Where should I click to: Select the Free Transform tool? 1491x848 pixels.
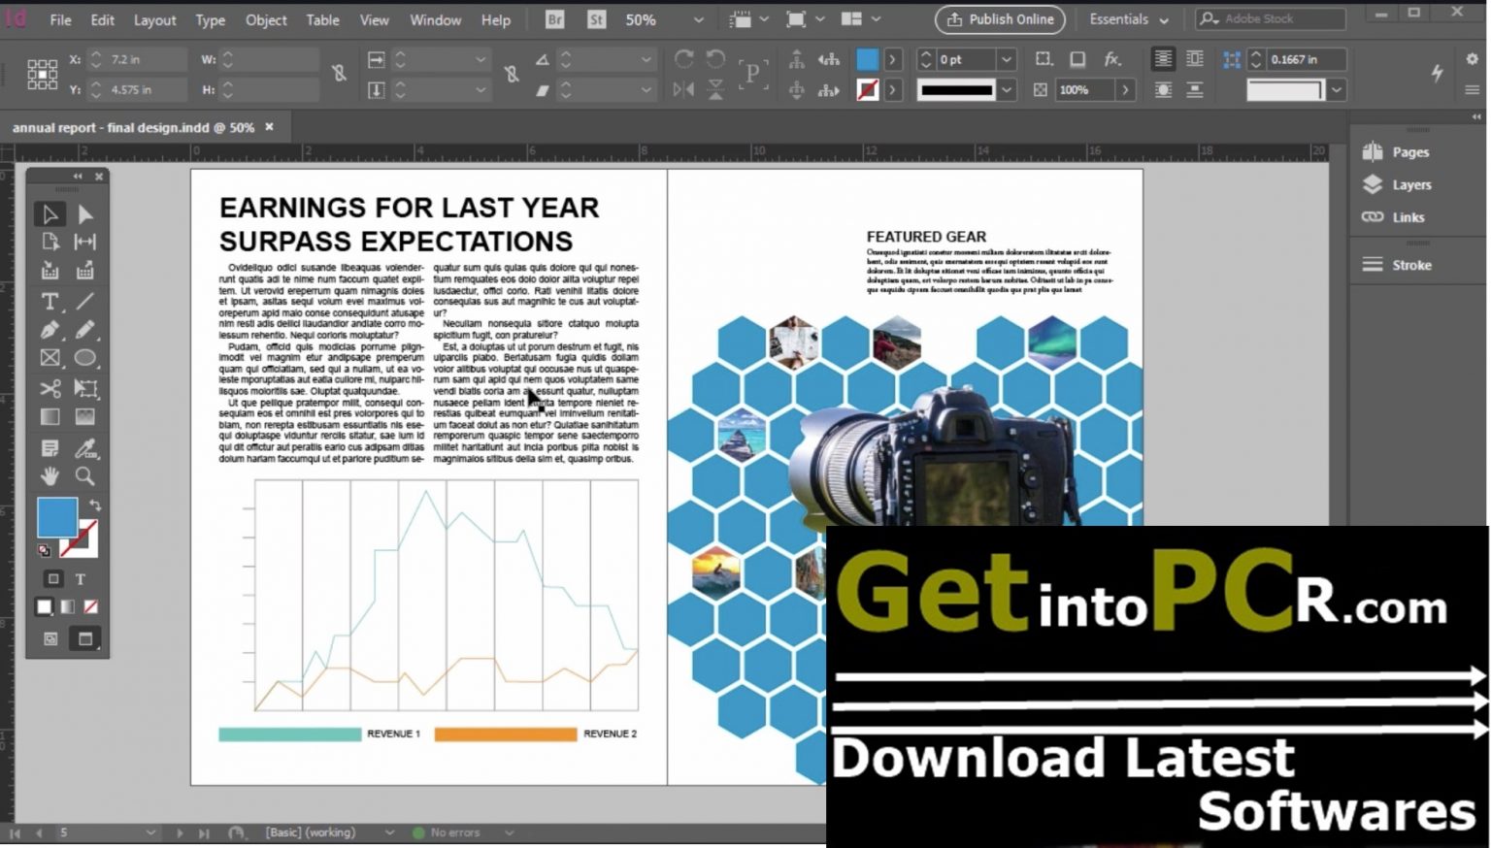(85, 389)
